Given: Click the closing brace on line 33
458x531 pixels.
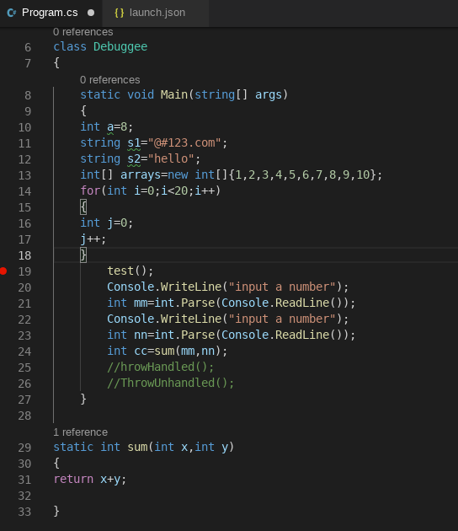Looking at the screenshot, I should [56, 511].
